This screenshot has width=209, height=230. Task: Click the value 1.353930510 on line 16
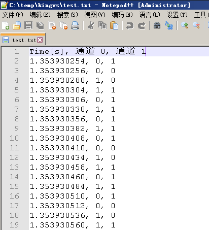pyautogui.click(x=57, y=196)
